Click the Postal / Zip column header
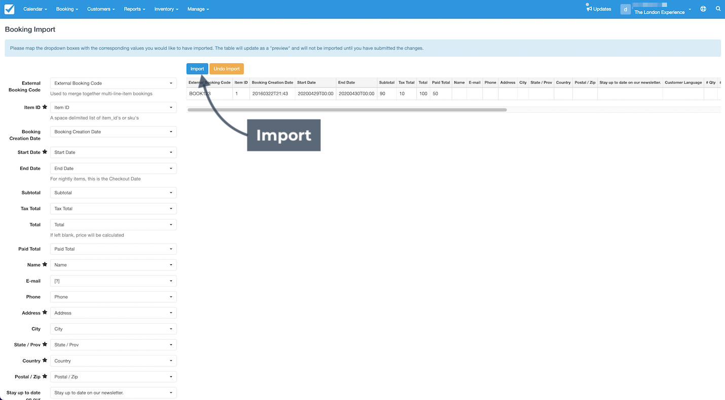725x400 pixels. (585, 83)
